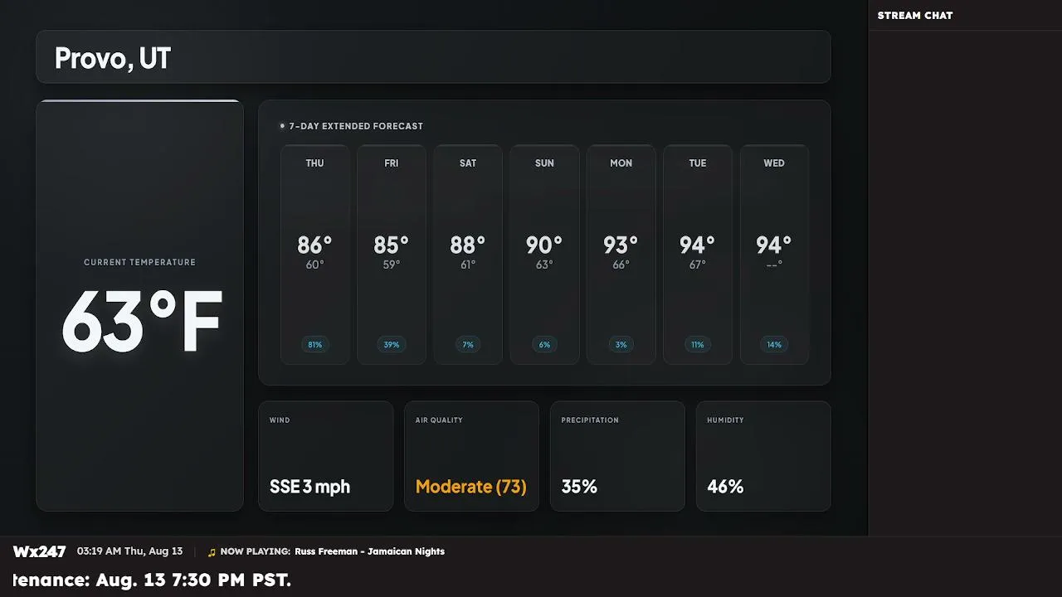Click Wednesday's 94° high temperature
The image size is (1062, 597).
pos(773,245)
